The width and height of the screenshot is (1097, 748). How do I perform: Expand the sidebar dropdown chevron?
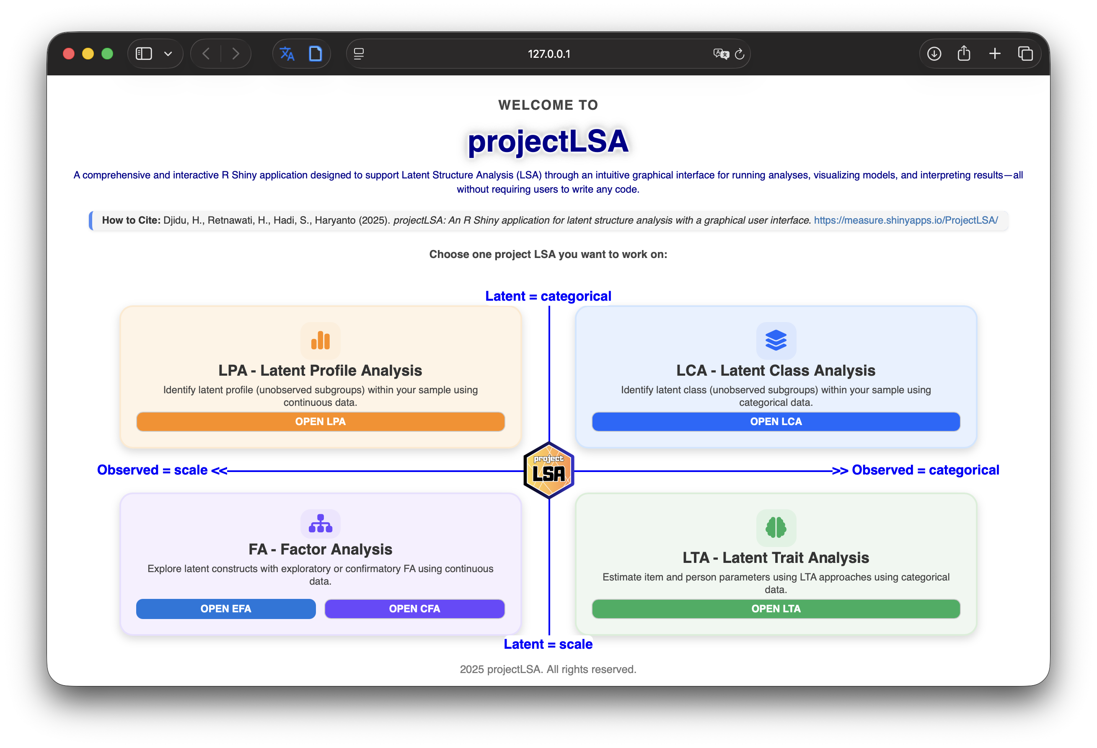tap(168, 54)
